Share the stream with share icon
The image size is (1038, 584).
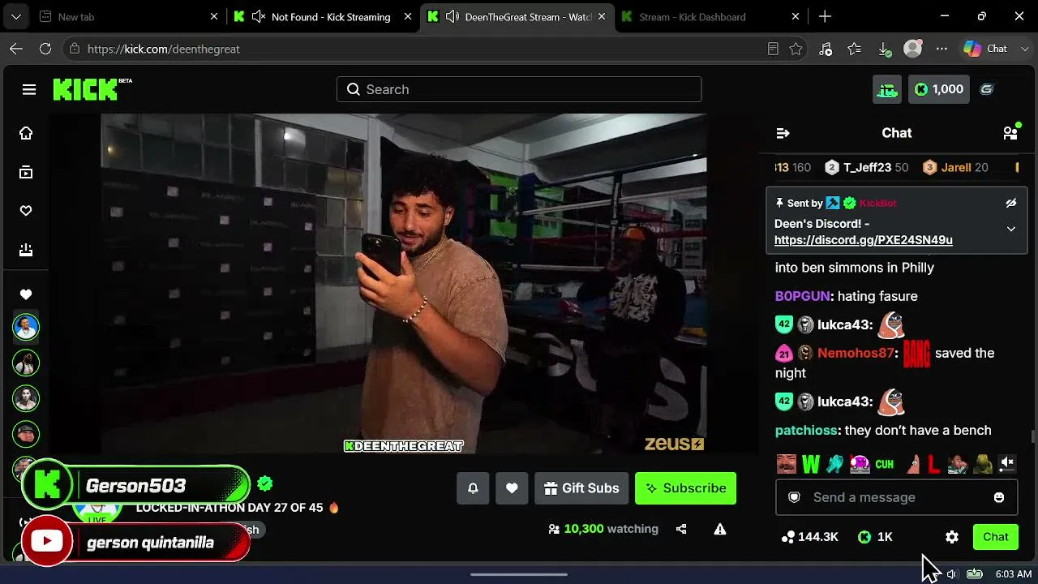pyautogui.click(x=681, y=529)
